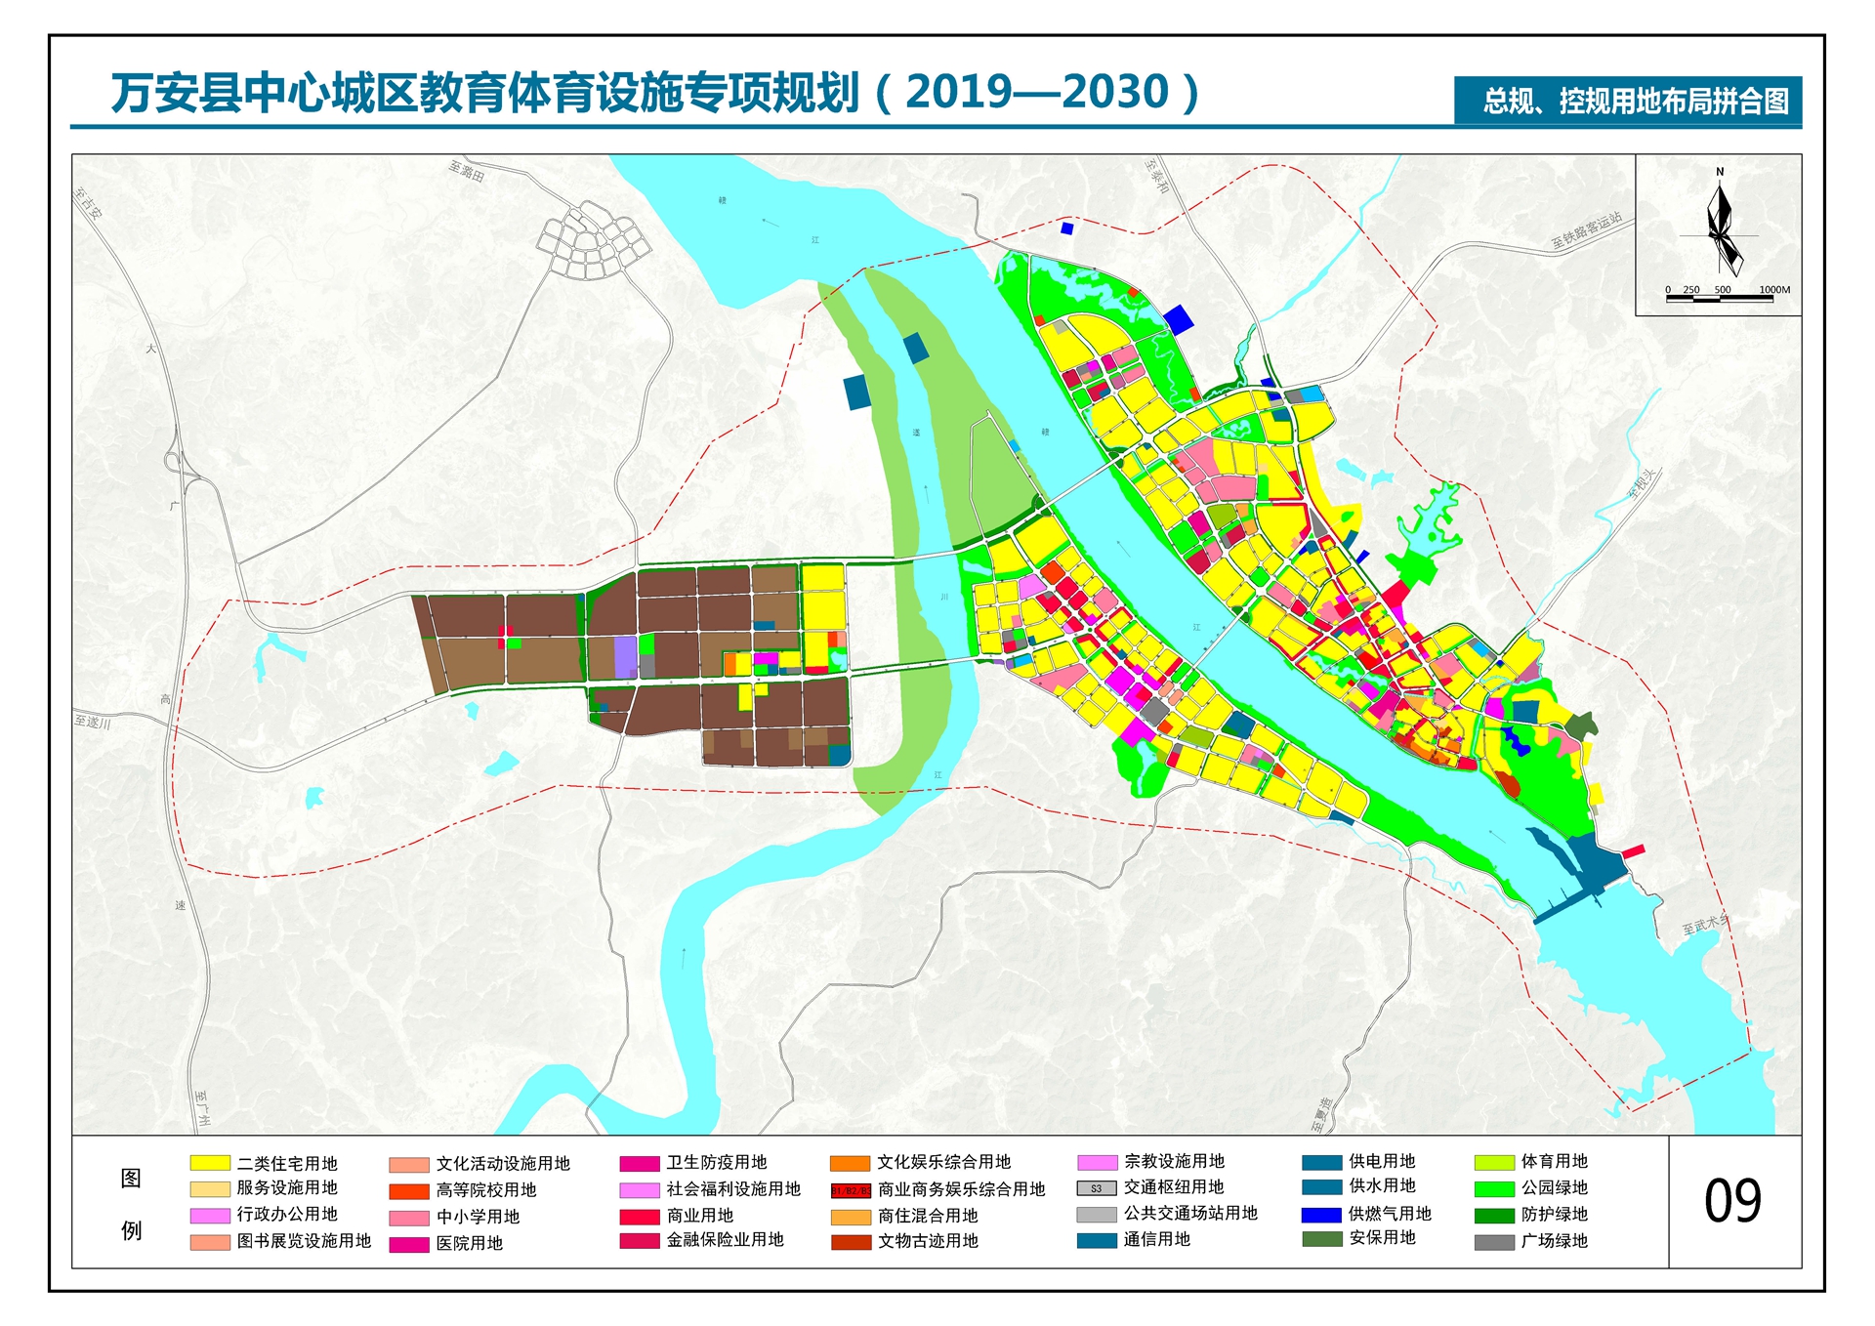
Task: Click the 至泰和 road label
Action: tap(1156, 177)
